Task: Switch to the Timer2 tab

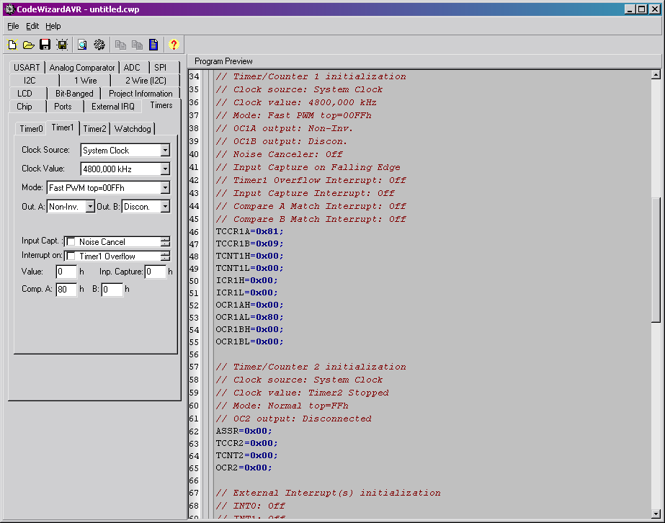Action: [x=94, y=129]
